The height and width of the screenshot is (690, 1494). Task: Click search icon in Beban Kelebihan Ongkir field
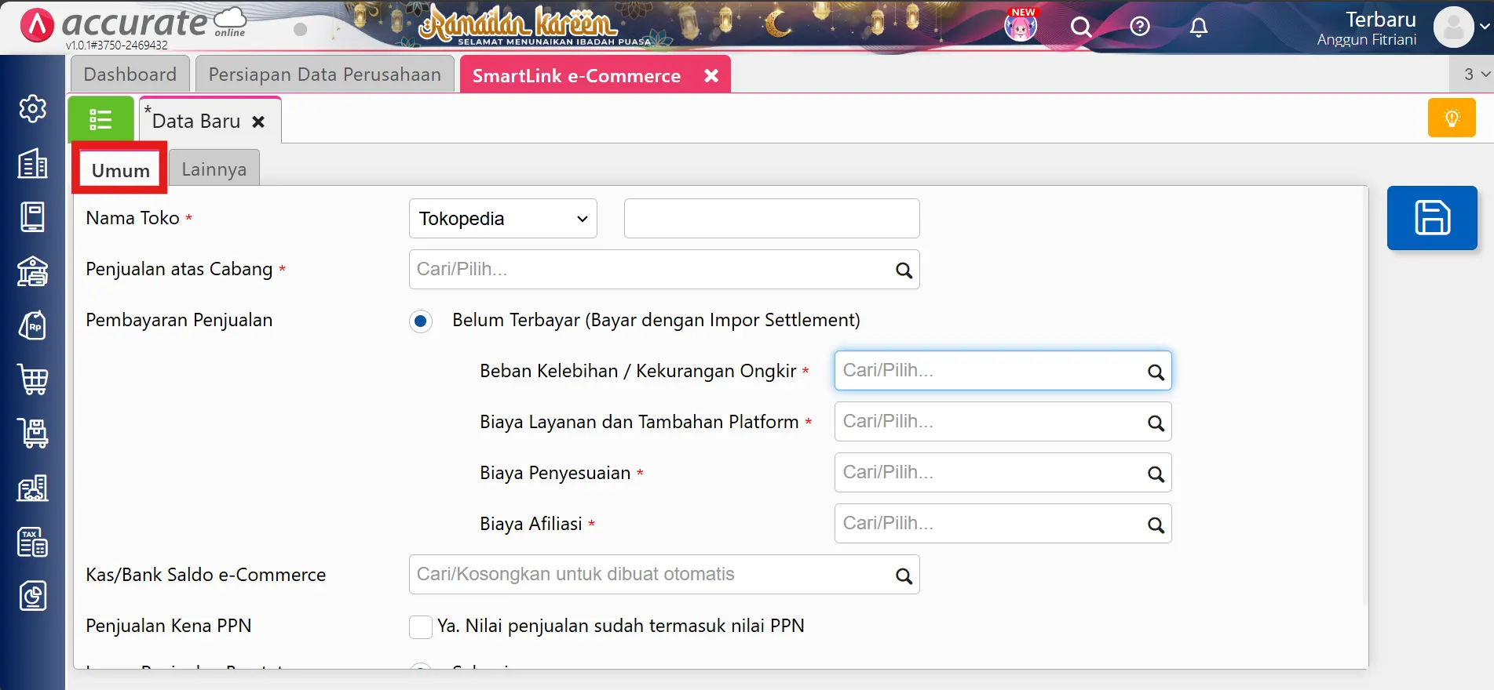pos(1156,372)
